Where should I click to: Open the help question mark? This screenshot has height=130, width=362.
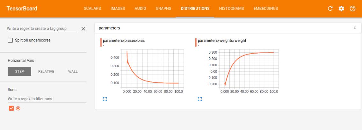[352, 8]
